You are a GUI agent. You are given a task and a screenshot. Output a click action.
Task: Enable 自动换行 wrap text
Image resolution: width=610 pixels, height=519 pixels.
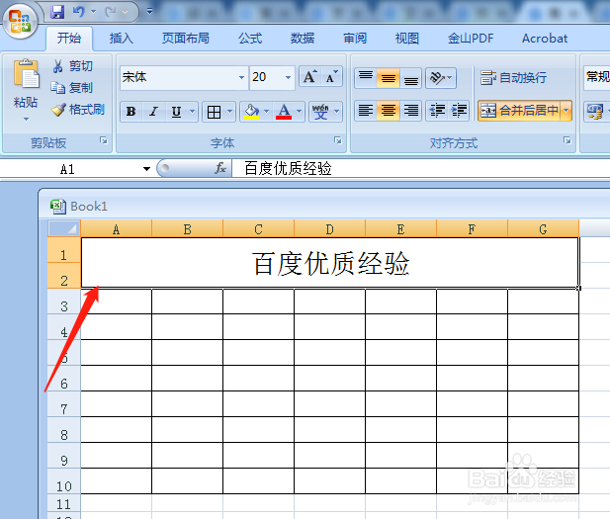click(x=513, y=78)
